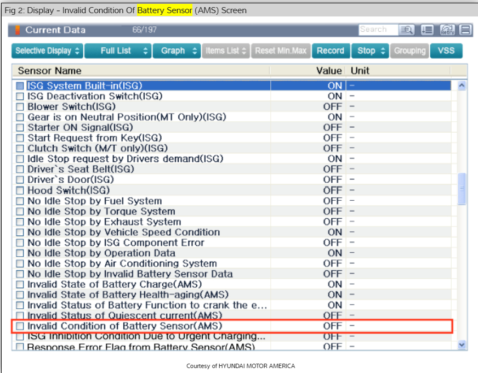478x373 pixels.
Task: Click the scrollbar down arrow
Action: pos(462,344)
